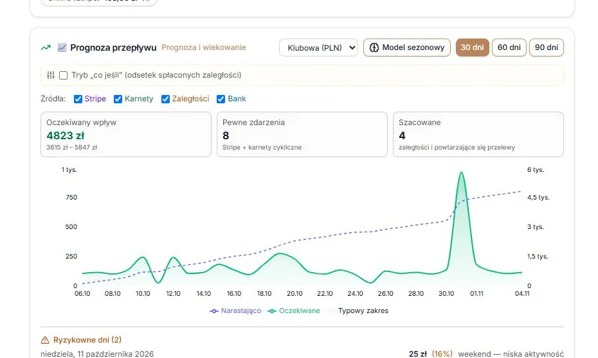Click the Oczekiwany wpływ card

pyautogui.click(x=126, y=134)
